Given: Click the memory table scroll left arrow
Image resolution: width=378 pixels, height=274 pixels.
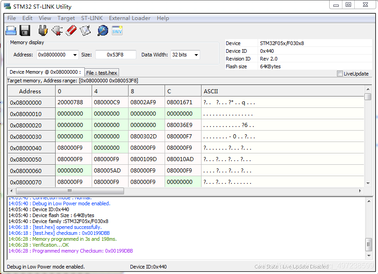Looking at the screenshot, I should pyautogui.click(x=11, y=191).
